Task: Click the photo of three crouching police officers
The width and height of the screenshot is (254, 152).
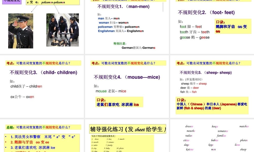Action: point(62,30)
